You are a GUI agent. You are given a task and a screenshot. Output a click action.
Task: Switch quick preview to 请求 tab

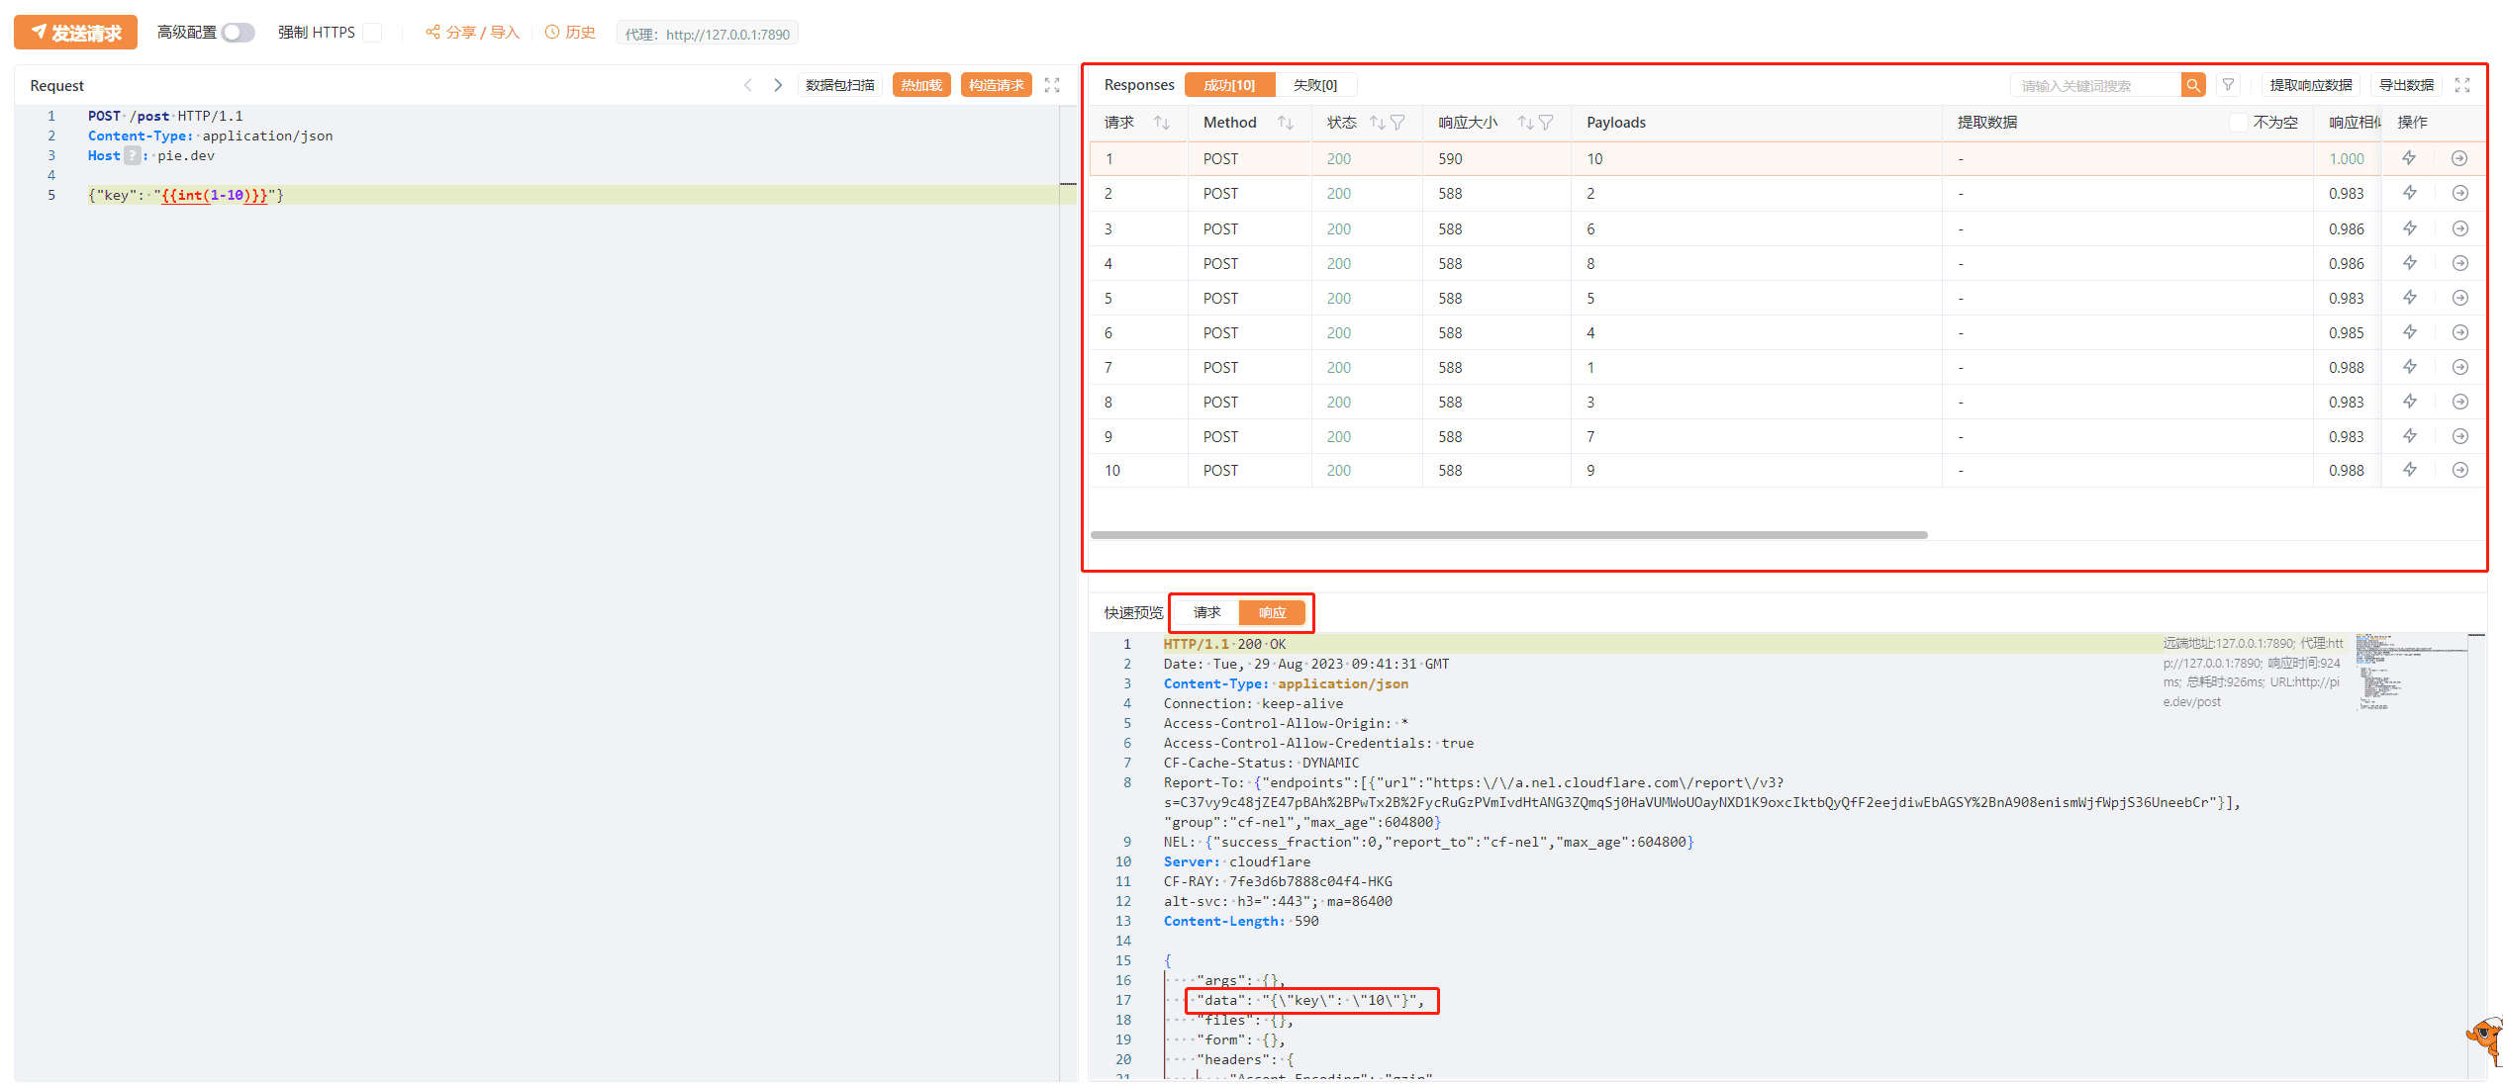point(1206,612)
